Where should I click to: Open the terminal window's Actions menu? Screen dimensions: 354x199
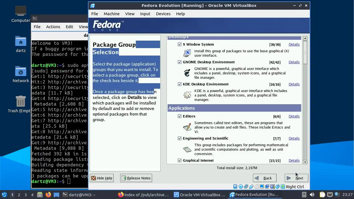(53, 27)
